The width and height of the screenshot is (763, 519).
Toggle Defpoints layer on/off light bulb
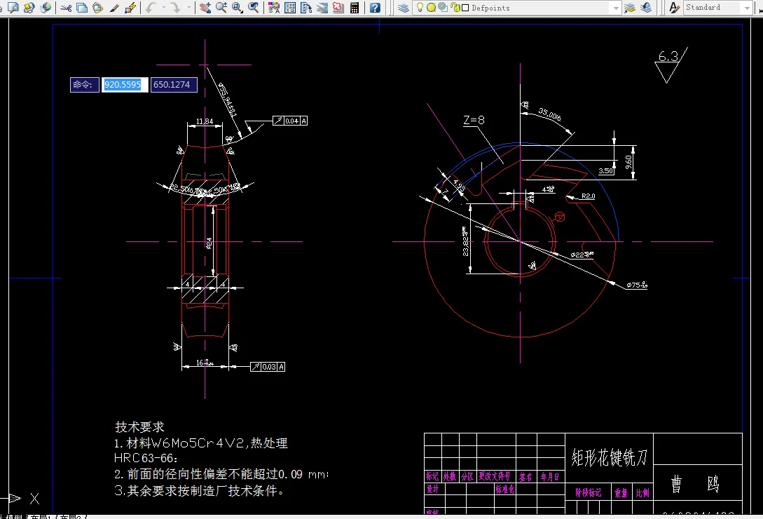pyautogui.click(x=420, y=7)
